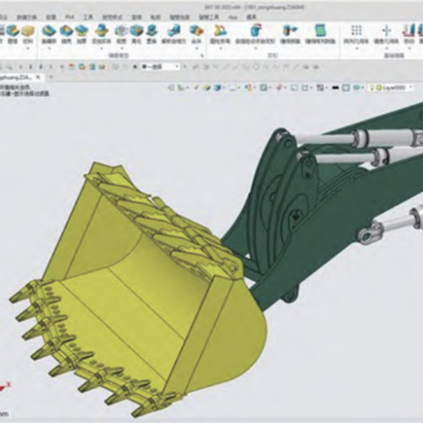Open the edit-shape group dialog launcher corner arrow
Screen dimensions: 423x423
point(202,56)
